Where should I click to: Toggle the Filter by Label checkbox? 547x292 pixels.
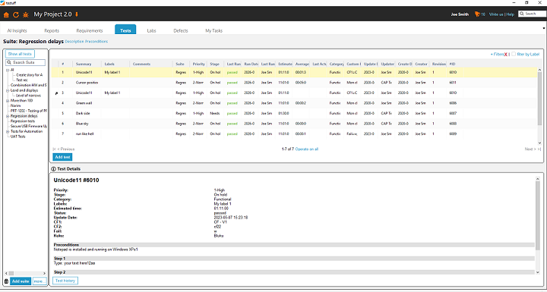(514, 54)
